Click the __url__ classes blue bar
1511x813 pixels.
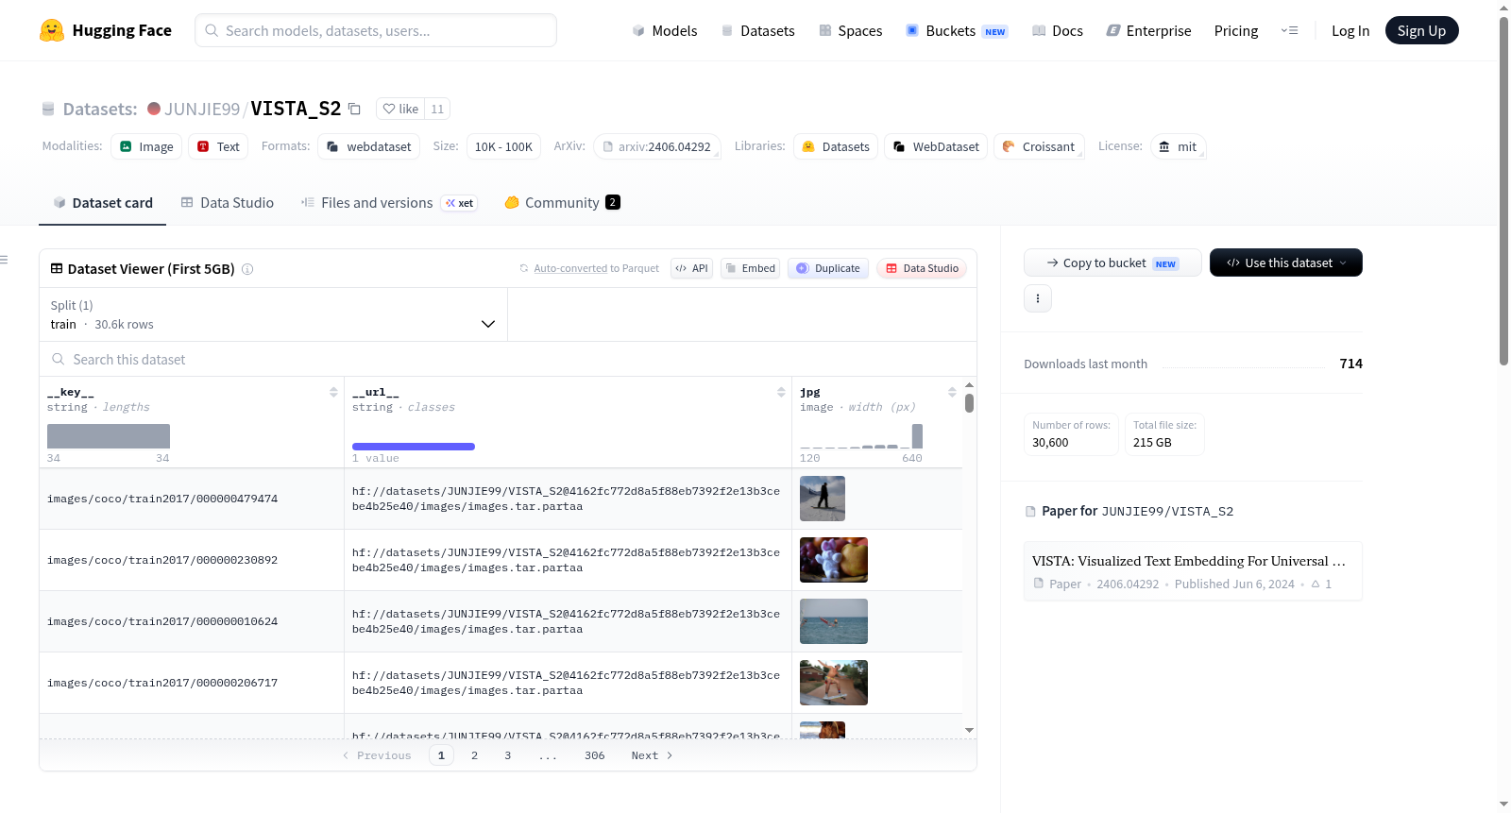tap(414, 447)
